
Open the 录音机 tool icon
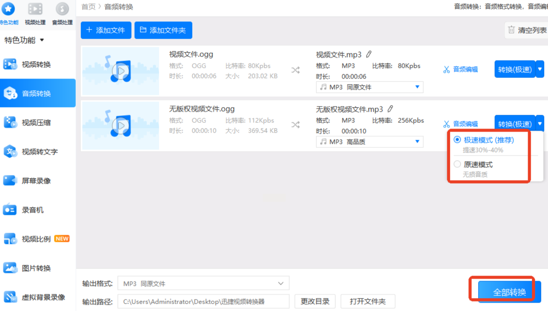click(x=10, y=210)
